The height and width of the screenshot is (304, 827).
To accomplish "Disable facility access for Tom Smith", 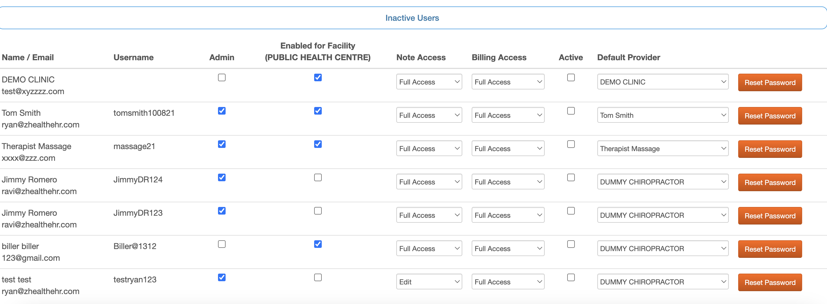I will coord(318,111).
